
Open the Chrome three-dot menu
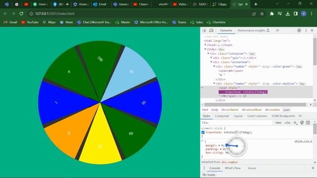[x=312, y=13]
